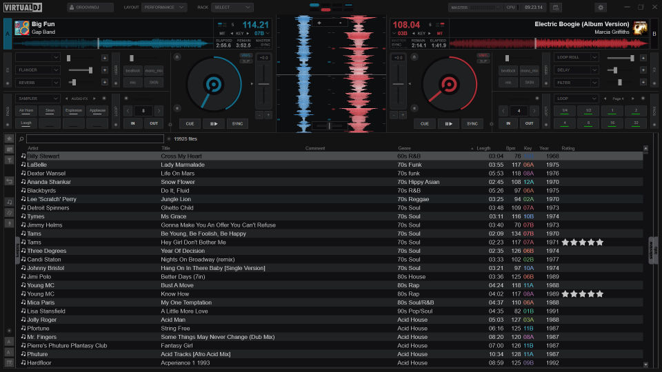Screen dimensions: 662x372
Task: Toggle beatlock on the right deck
Action: [x=508, y=70]
